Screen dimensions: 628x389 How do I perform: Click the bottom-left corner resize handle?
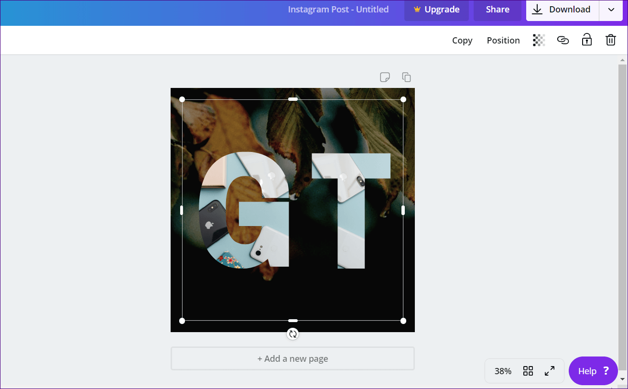182,321
